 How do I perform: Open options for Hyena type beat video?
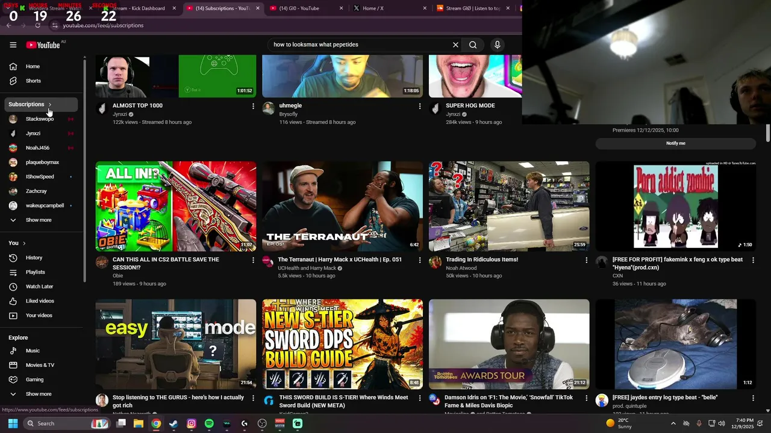click(753, 260)
